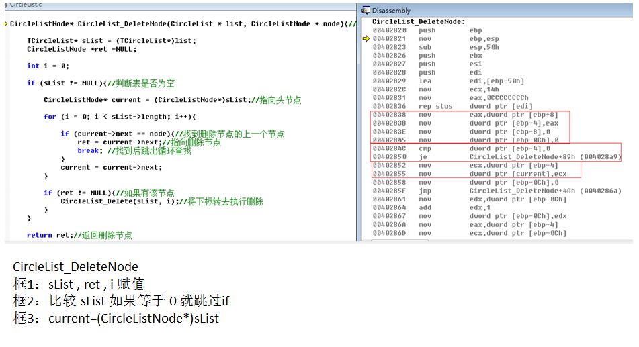Click disassembly address 00402820 push ebp
The image size is (639, 347).
click(427, 30)
